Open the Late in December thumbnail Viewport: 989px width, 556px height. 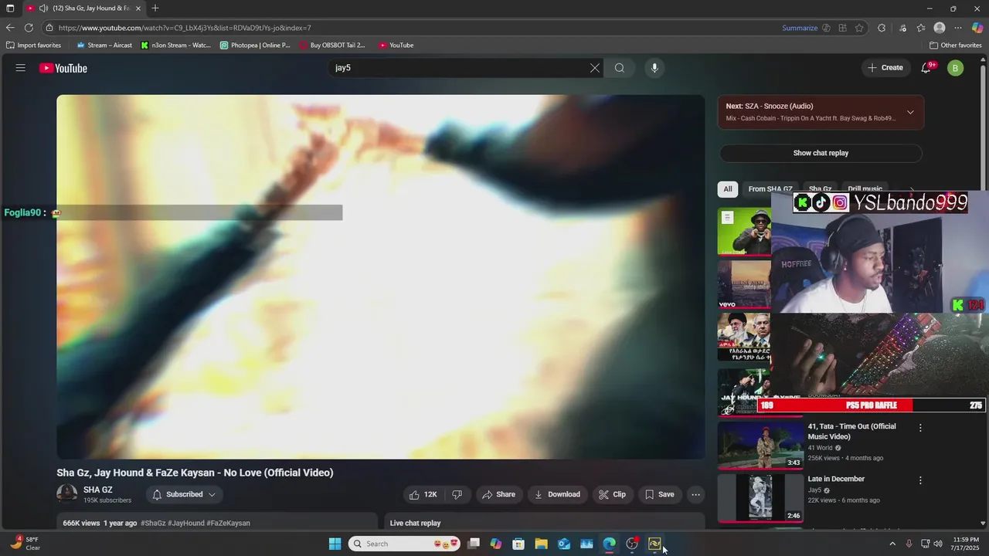point(761,497)
